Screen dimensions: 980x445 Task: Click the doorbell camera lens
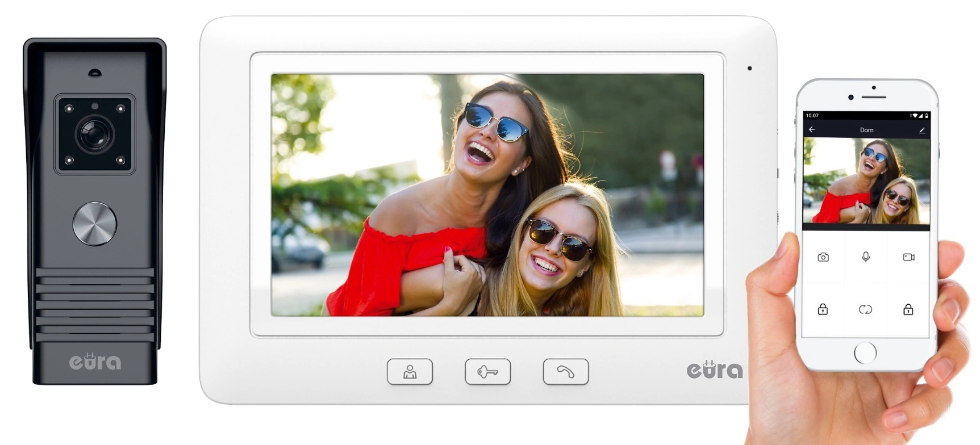click(x=94, y=135)
